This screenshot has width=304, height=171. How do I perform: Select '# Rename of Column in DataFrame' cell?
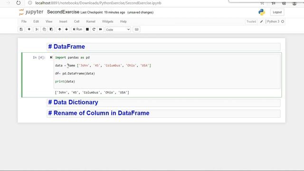pos(163,113)
